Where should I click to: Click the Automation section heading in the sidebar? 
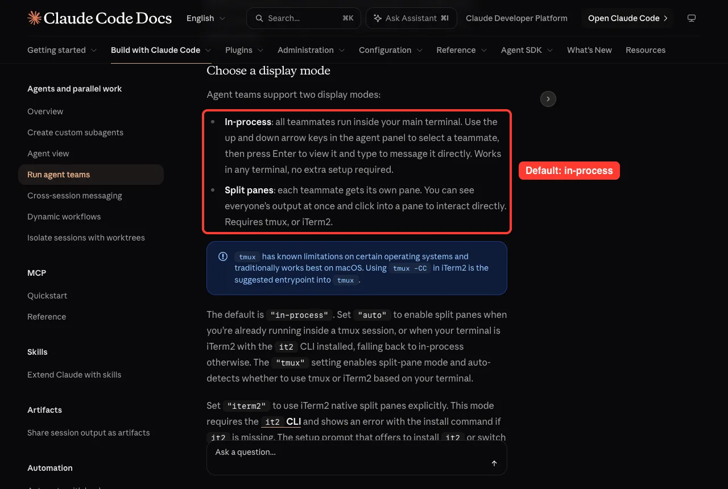pos(50,468)
